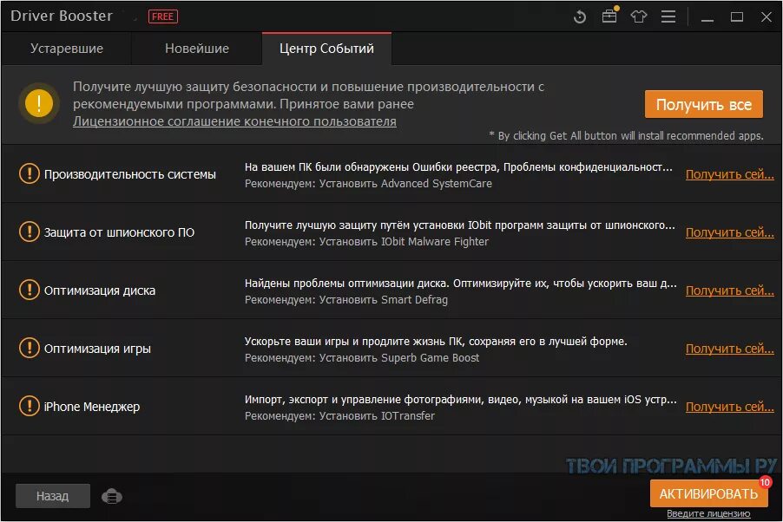Click text Рекомендуем: Установить Smart Defrag
This screenshot has width=783, height=522.
tap(346, 300)
